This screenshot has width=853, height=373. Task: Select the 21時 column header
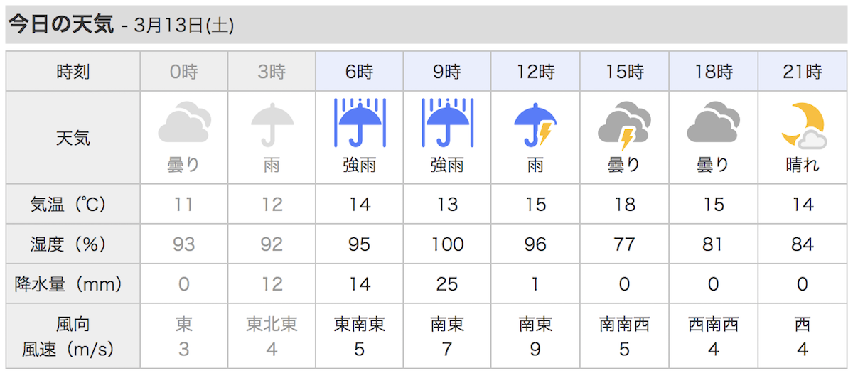[802, 72]
